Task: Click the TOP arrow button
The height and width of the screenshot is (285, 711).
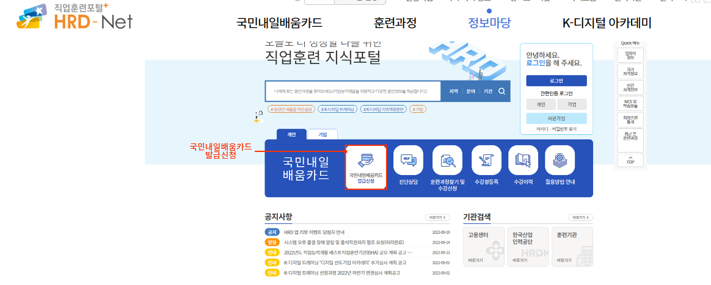Action: tap(630, 160)
